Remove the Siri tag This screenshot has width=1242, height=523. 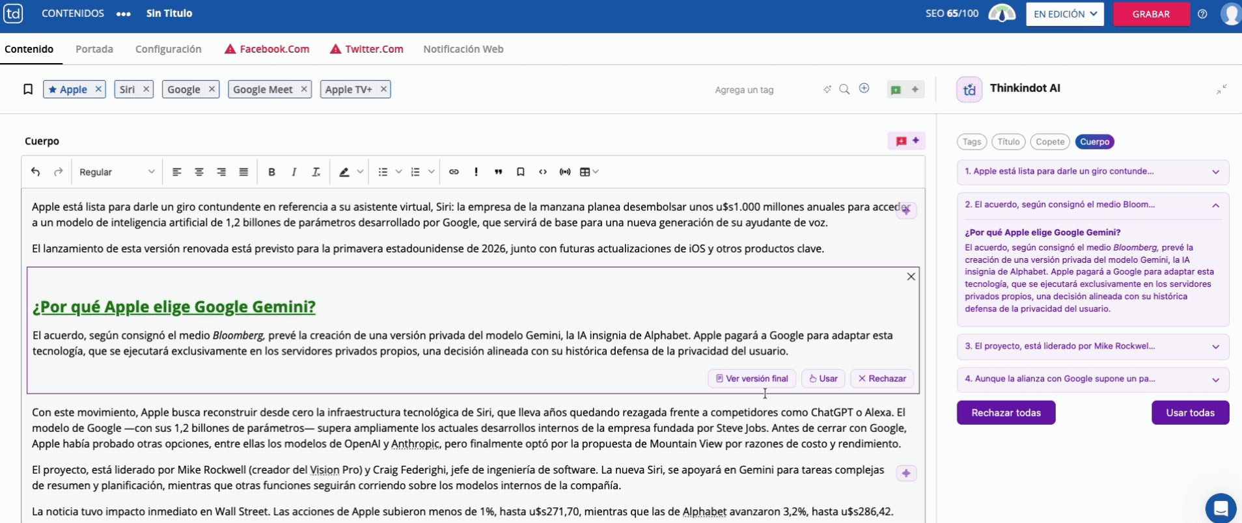[146, 89]
